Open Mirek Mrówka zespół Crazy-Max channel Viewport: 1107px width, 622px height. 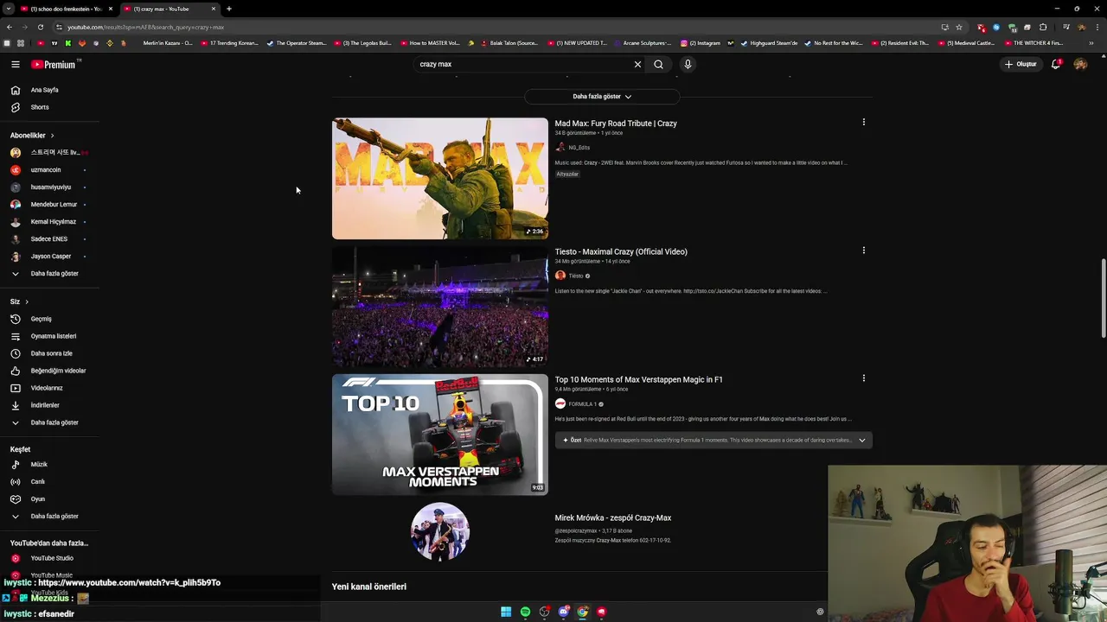pyautogui.click(x=613, y=517)
